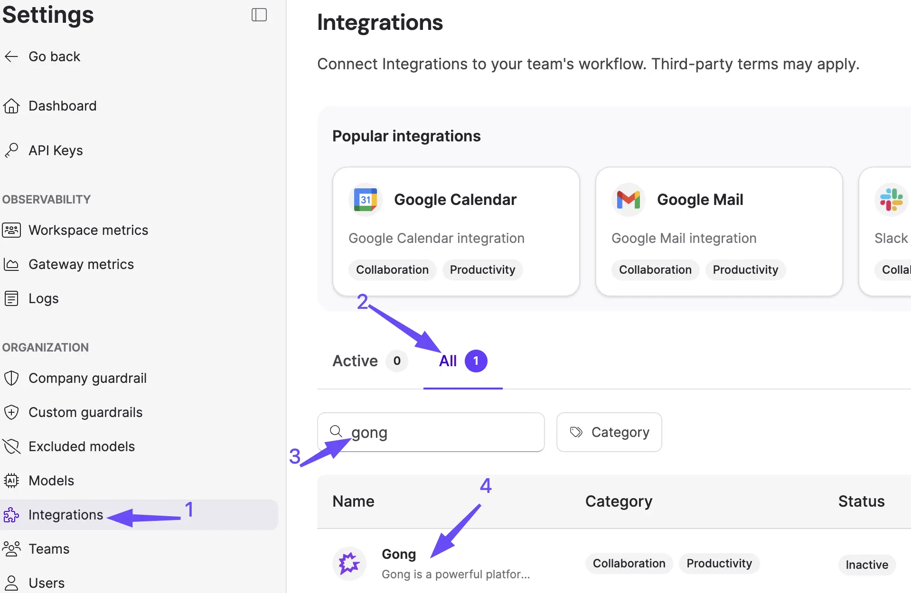Click the Status column header

point(862,501)
